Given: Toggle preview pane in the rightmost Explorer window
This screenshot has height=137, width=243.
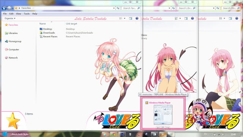Looking at the screenshot, I should point(230,18).
